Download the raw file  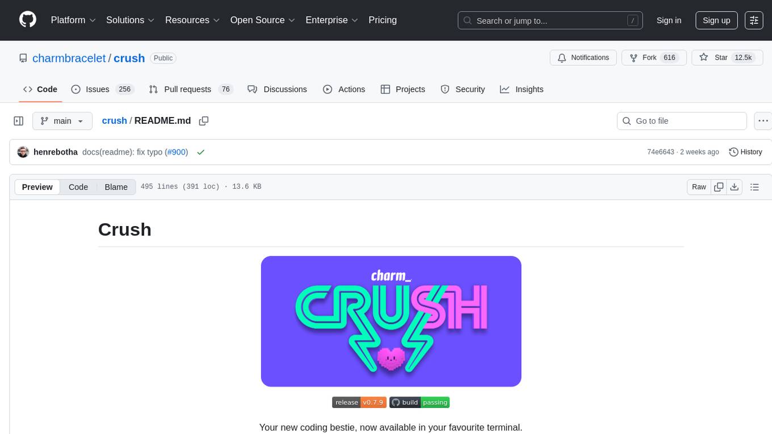[734, 187]
